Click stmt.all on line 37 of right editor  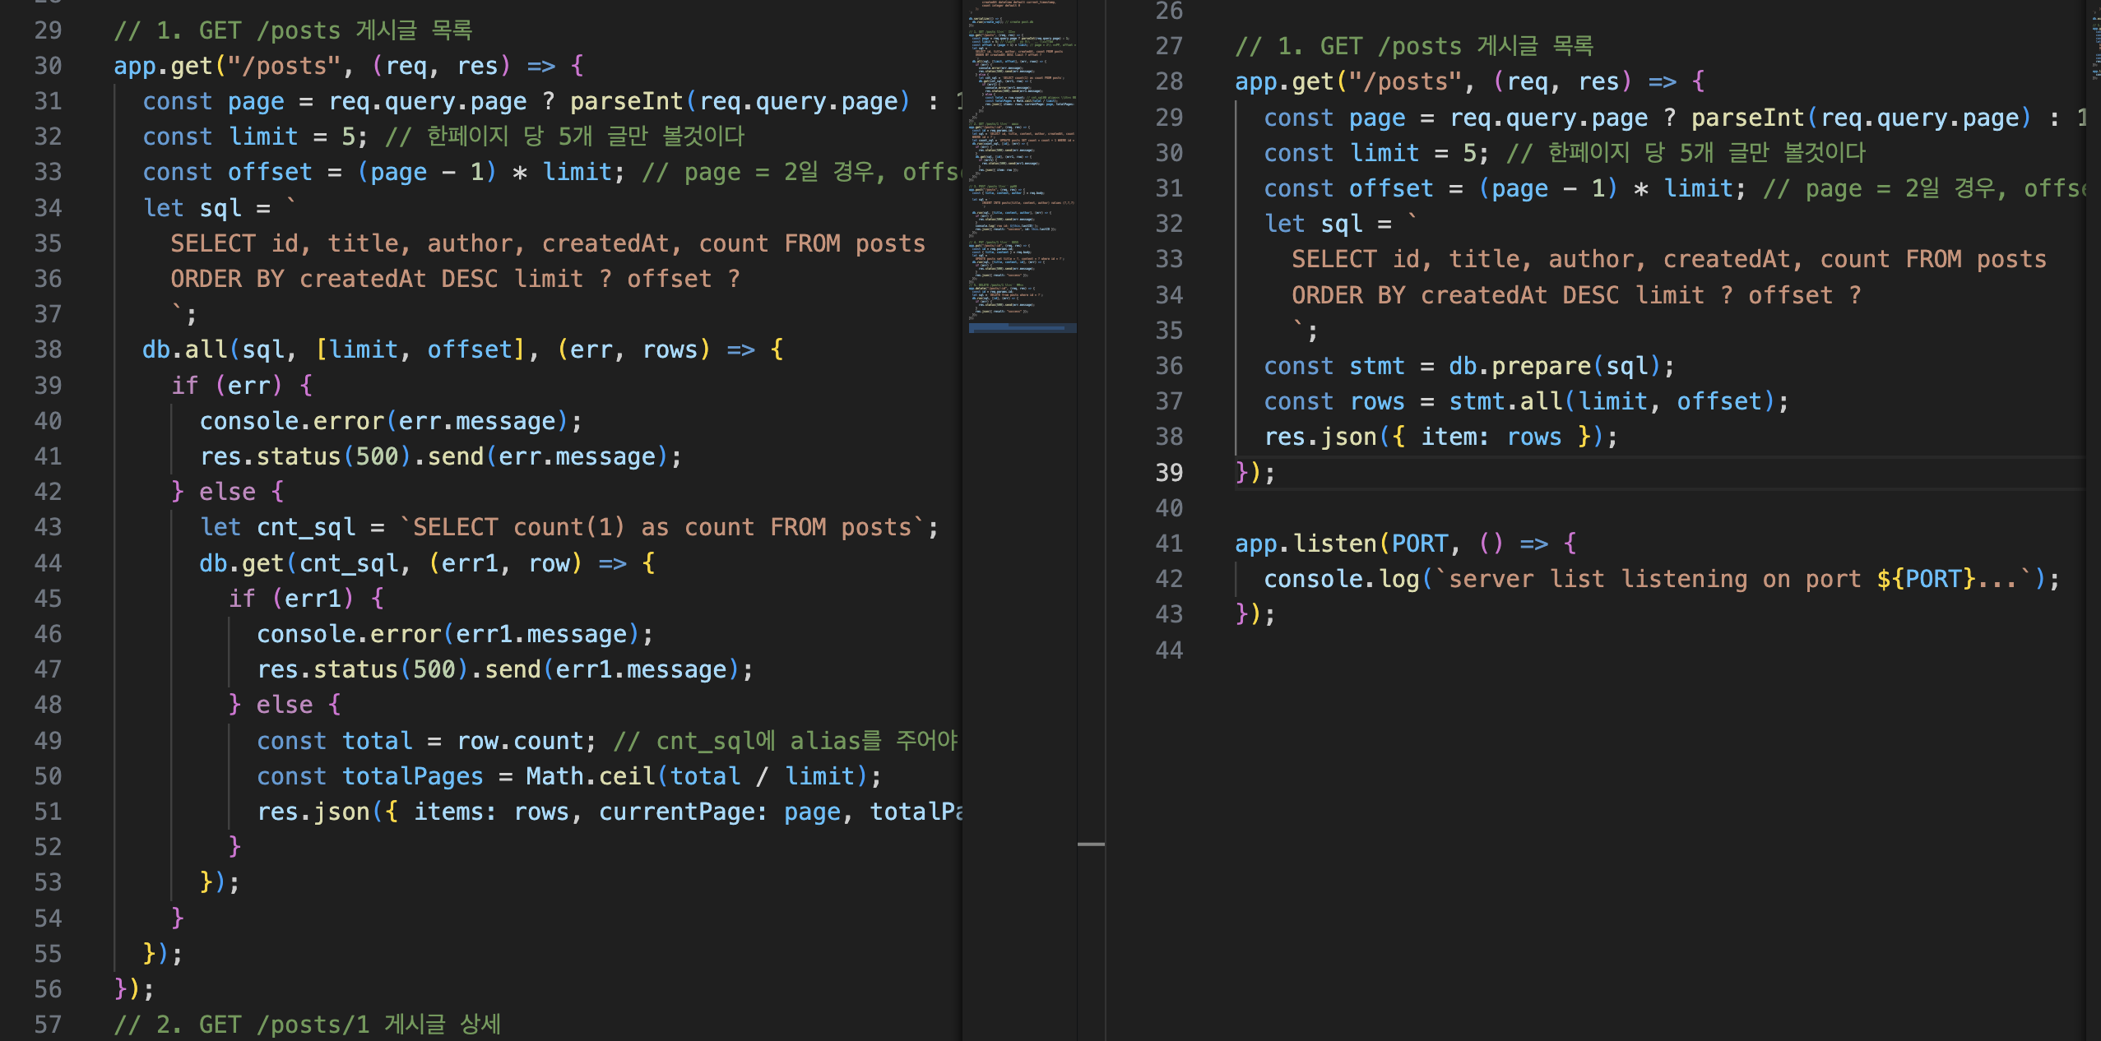[x=1505, y=401]
